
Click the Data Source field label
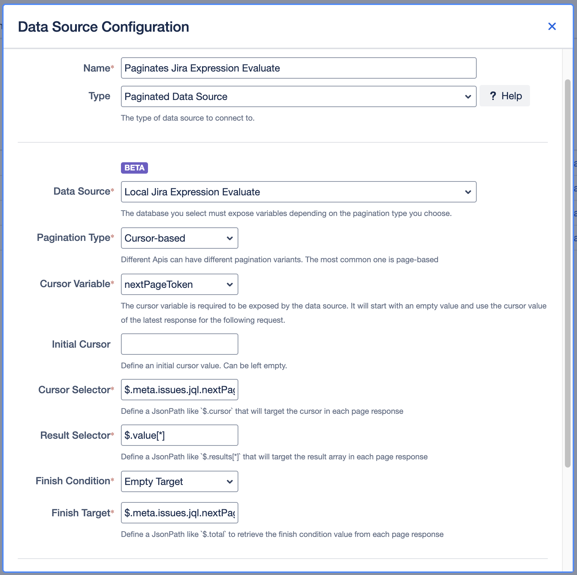81,191
